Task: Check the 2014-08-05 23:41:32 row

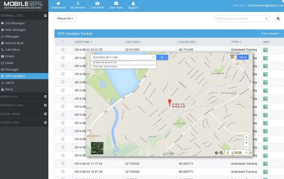Action: pyautogui.click(x=63, y=49)
